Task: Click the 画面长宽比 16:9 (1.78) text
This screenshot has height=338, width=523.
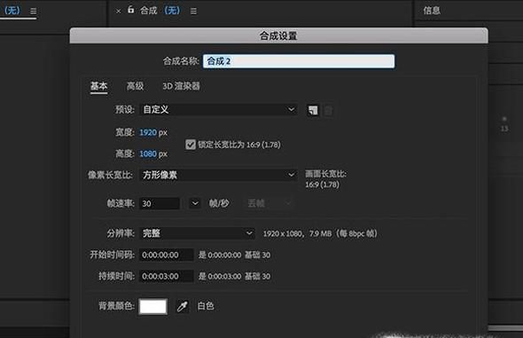Action: click(x=325, y=179)
